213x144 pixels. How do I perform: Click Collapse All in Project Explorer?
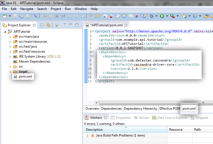click(42, 25)
